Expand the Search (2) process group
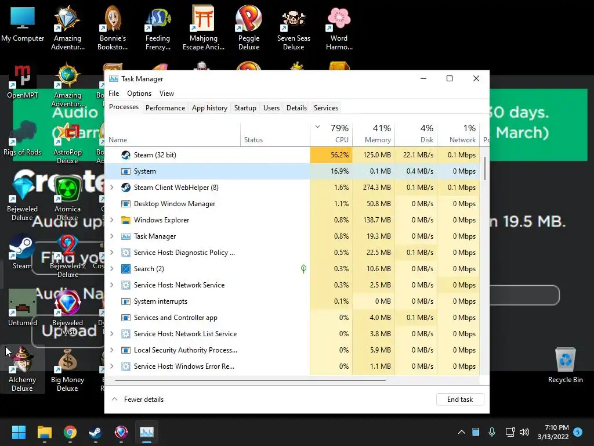 click(112, 269)
